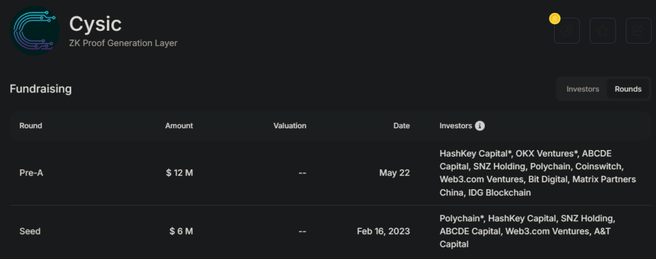Click Bit Digital investor name
Viewport: 656px width, 259px height.
(546, 180)
